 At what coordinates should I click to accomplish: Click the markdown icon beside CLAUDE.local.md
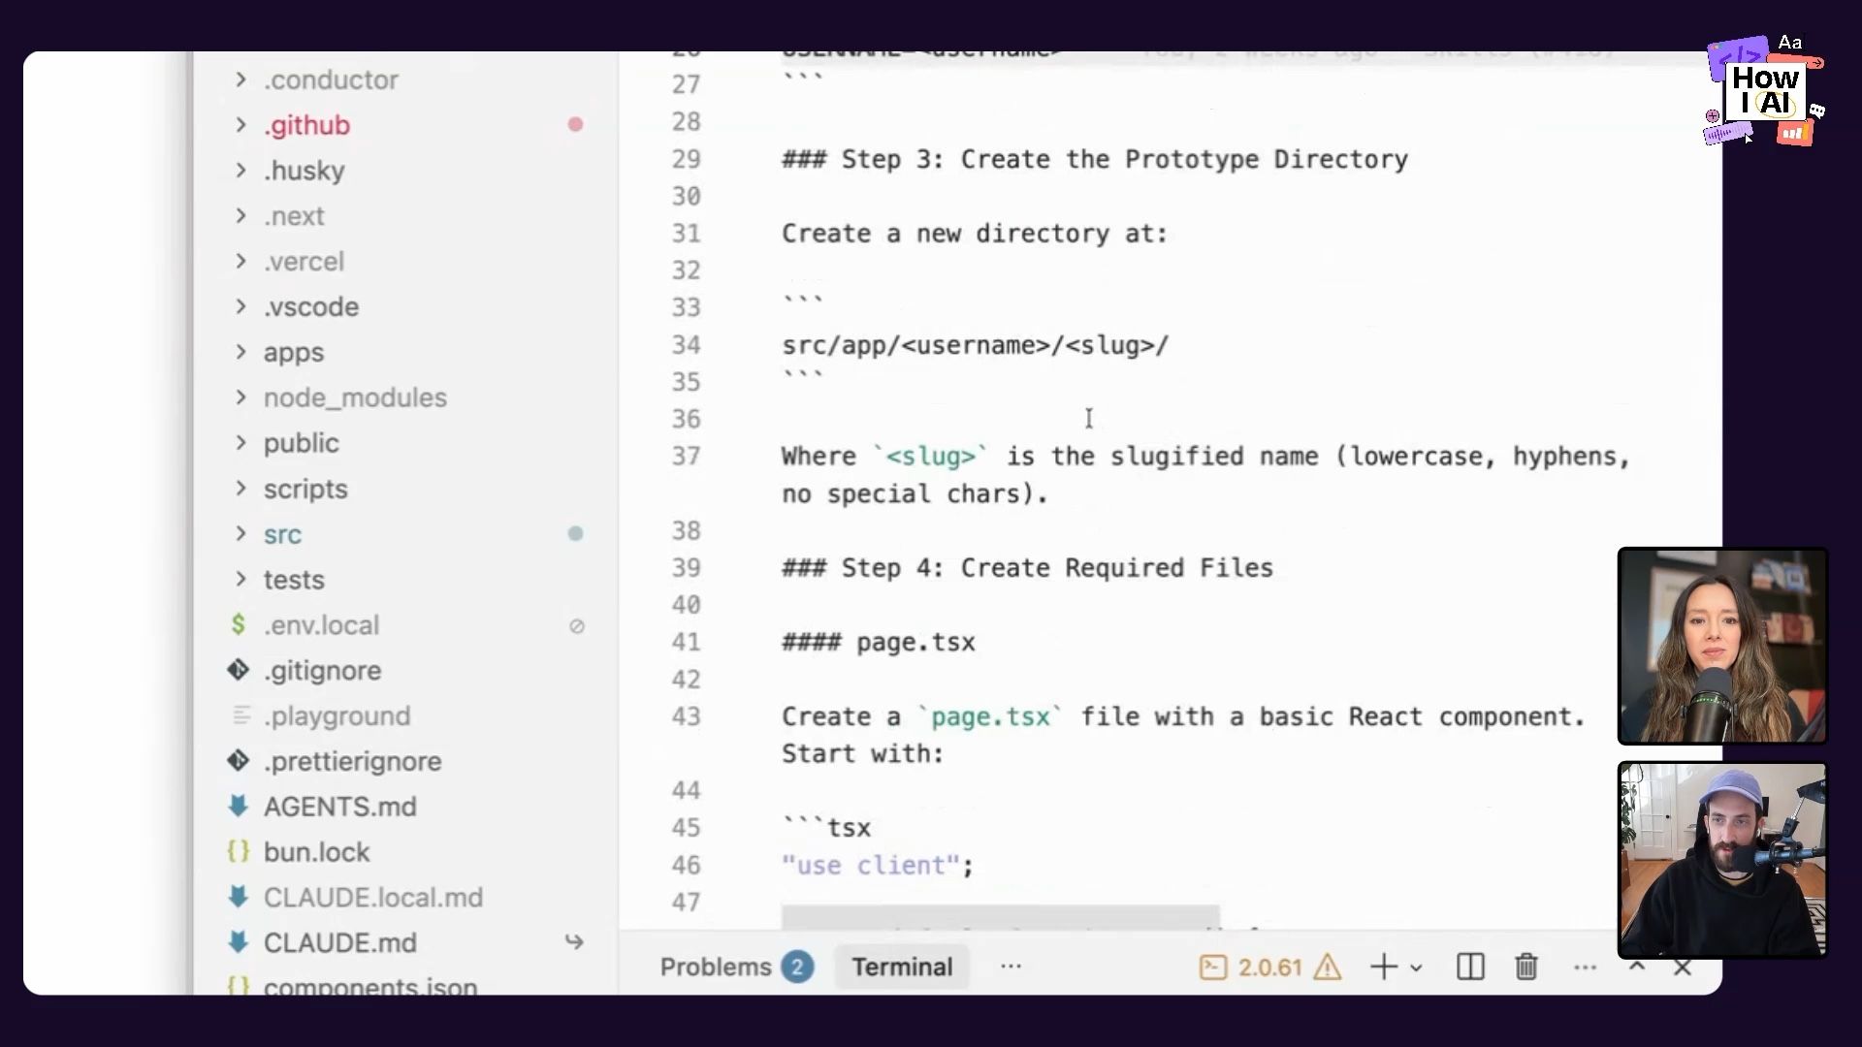239,897
